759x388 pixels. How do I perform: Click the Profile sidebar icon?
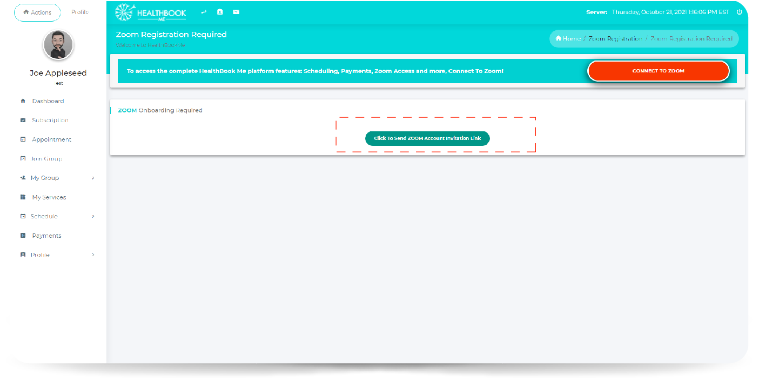(23, 255)
